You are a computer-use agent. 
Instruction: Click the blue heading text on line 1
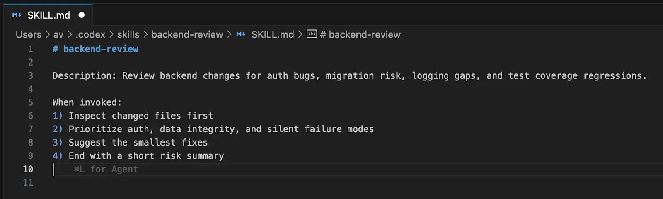[x=100, y=49]
